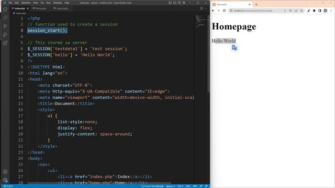Click the Google Translate popup icon
The width and height of the screenshot is (335, 188).
[x=234, y=48]
